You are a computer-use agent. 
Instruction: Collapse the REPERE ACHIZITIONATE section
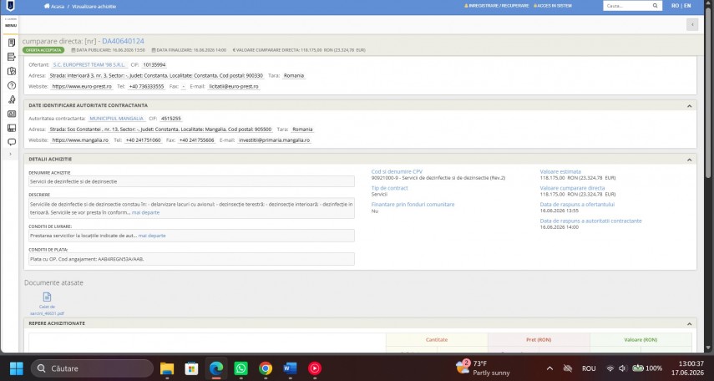(x=689, y=323)
